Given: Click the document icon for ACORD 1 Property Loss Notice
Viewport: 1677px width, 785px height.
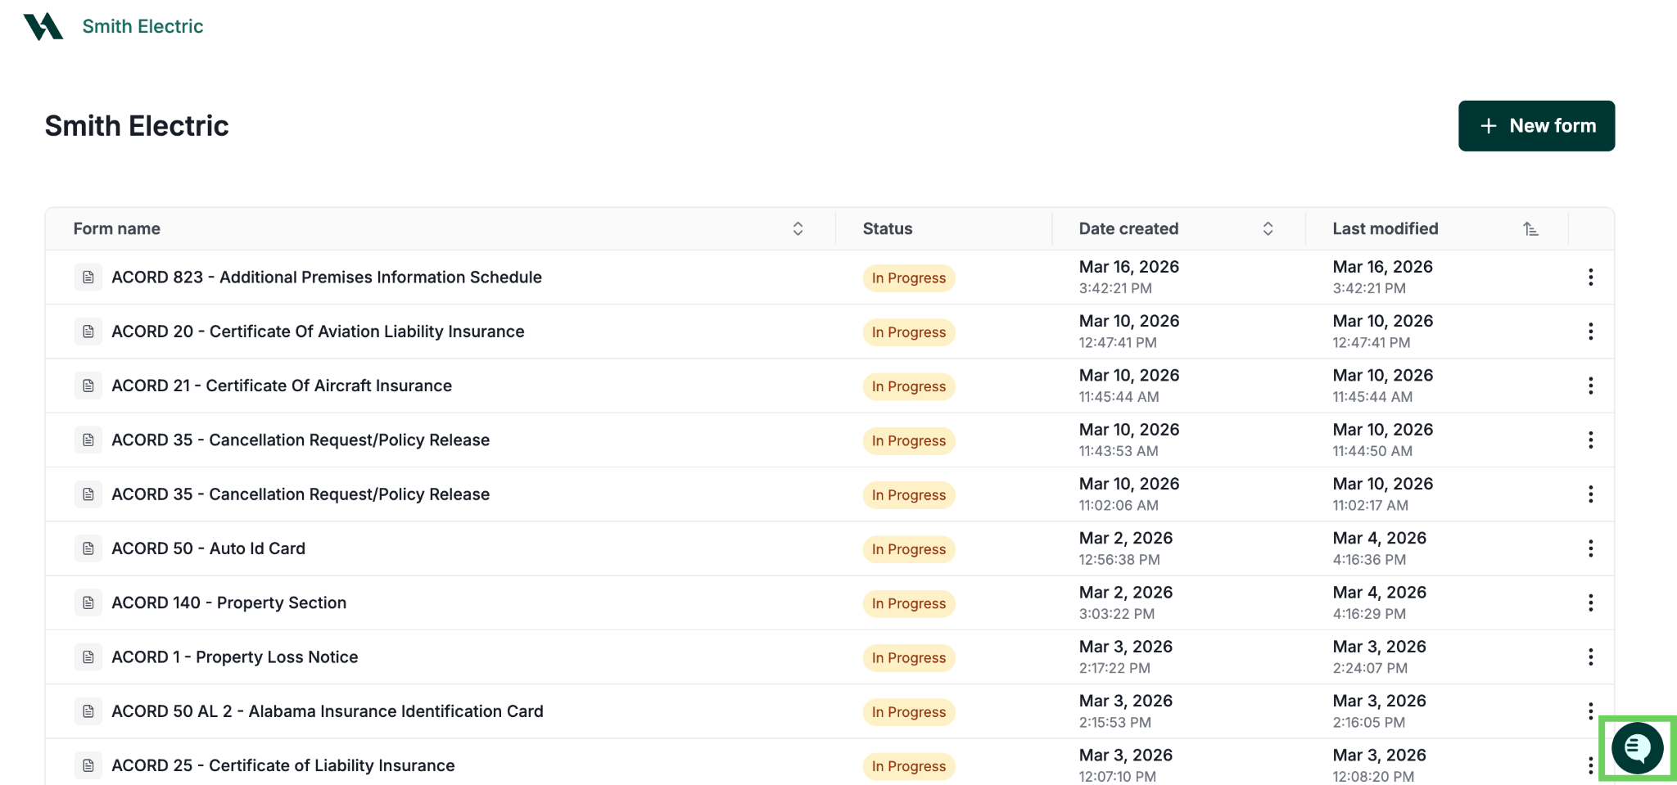Looking at the screenshot, I should tap(88, 657).
